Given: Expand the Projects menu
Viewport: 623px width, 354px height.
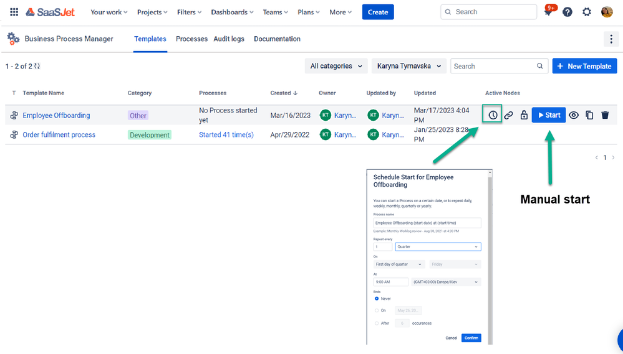Looking at the screenshot, I should point(152,12).
